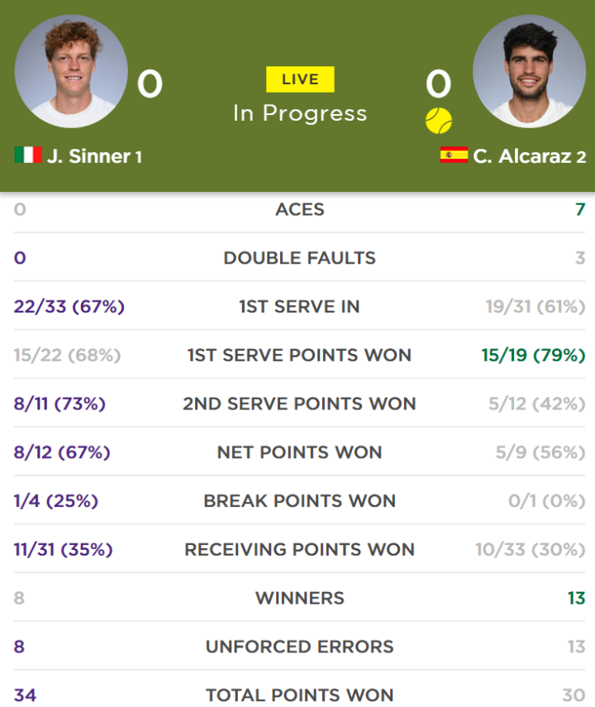The height and width of the screenshot is (707, 595).
Task: Click Alcaraz's 15/19 (79%) first serve value
Action: click(x=533, y=356)
